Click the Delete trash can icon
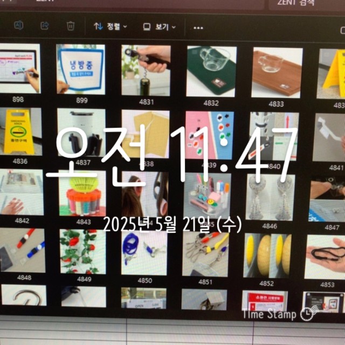Image resolution: width=345 pixels, height=345 pixels. click(x=71, y=26)
